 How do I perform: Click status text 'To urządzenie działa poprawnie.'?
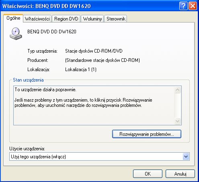pos(45,90)
